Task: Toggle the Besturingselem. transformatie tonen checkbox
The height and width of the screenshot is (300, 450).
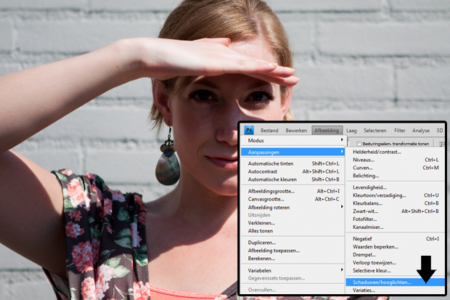Action: (359, 144)
